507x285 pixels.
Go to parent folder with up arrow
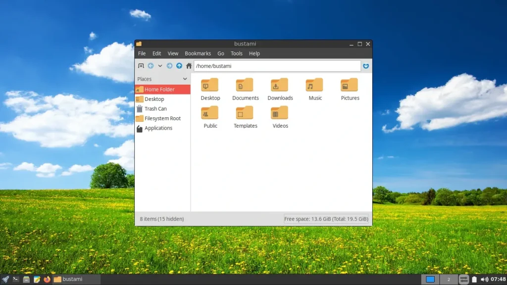click(179, 66)
